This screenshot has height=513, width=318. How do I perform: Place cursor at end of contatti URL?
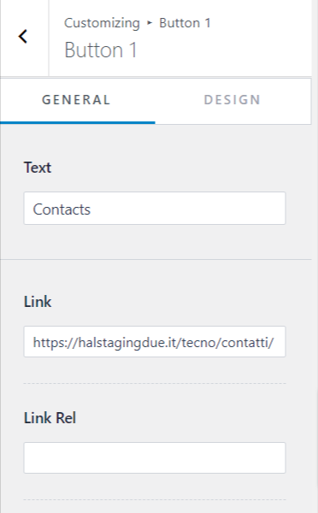274,342
